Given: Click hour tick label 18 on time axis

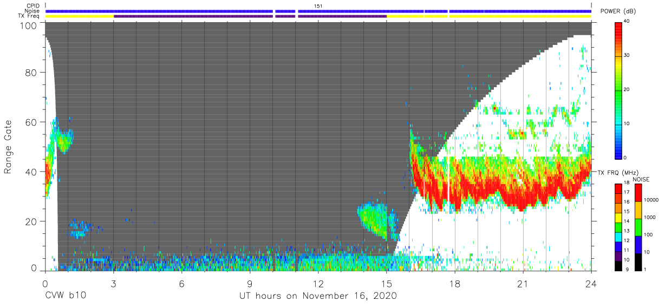Looking at the screenshot, I should (455, 283).
